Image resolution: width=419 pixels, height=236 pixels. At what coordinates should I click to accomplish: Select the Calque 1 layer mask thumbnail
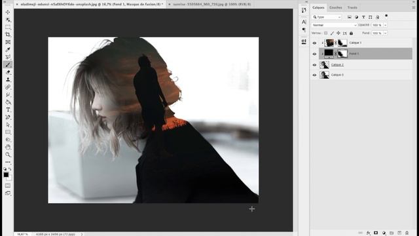point(342,43)
